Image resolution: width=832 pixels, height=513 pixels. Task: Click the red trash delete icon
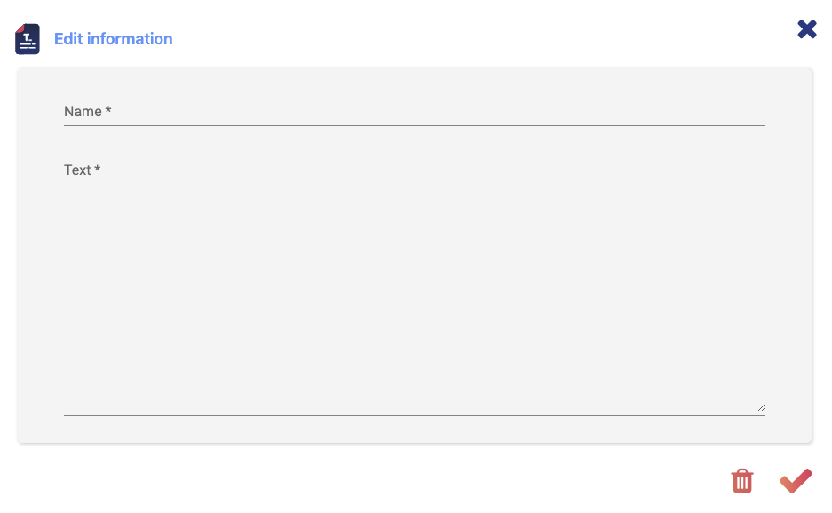click(x=742, y=481)
